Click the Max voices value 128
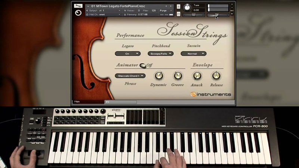This screenshot has width=299, height=168. [x=154, y=10]
